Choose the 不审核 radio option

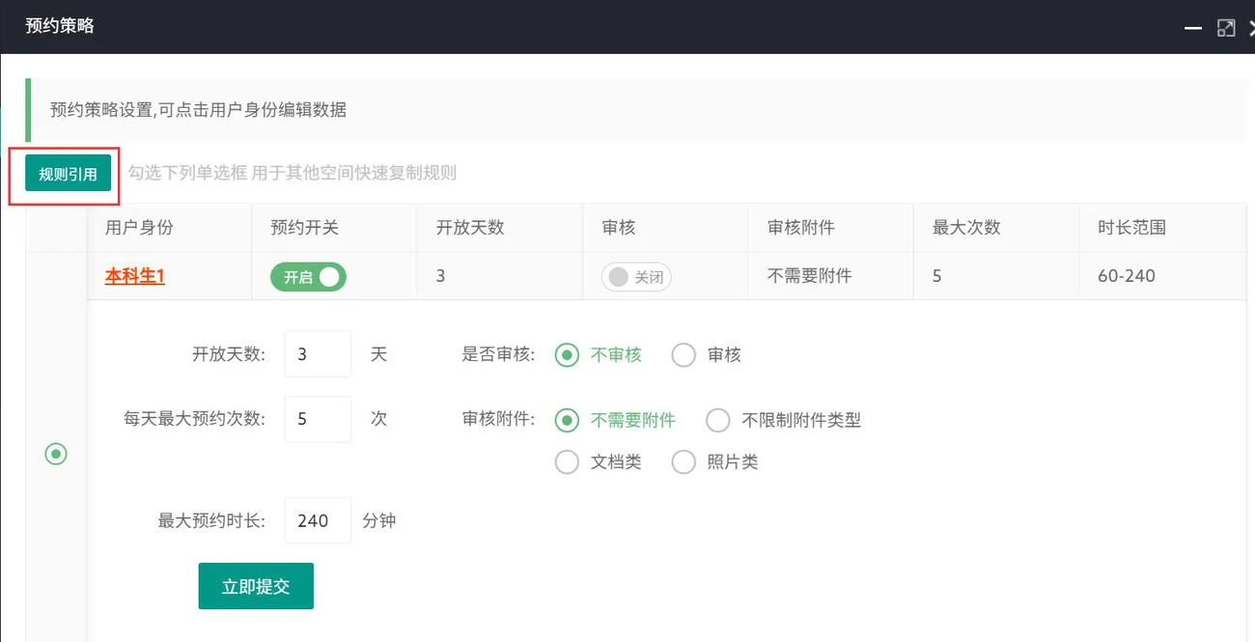[x=599, y=355]
